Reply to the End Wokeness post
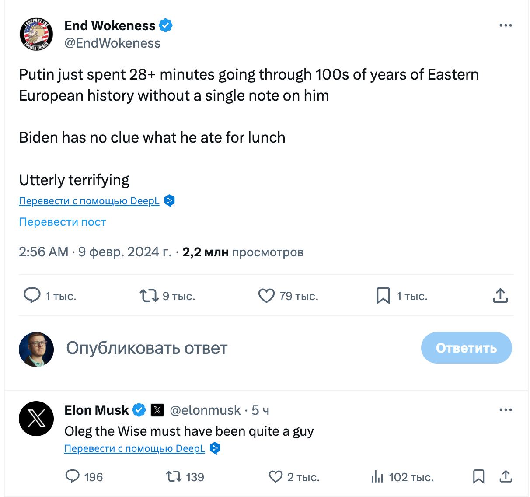 pos(32,296)
